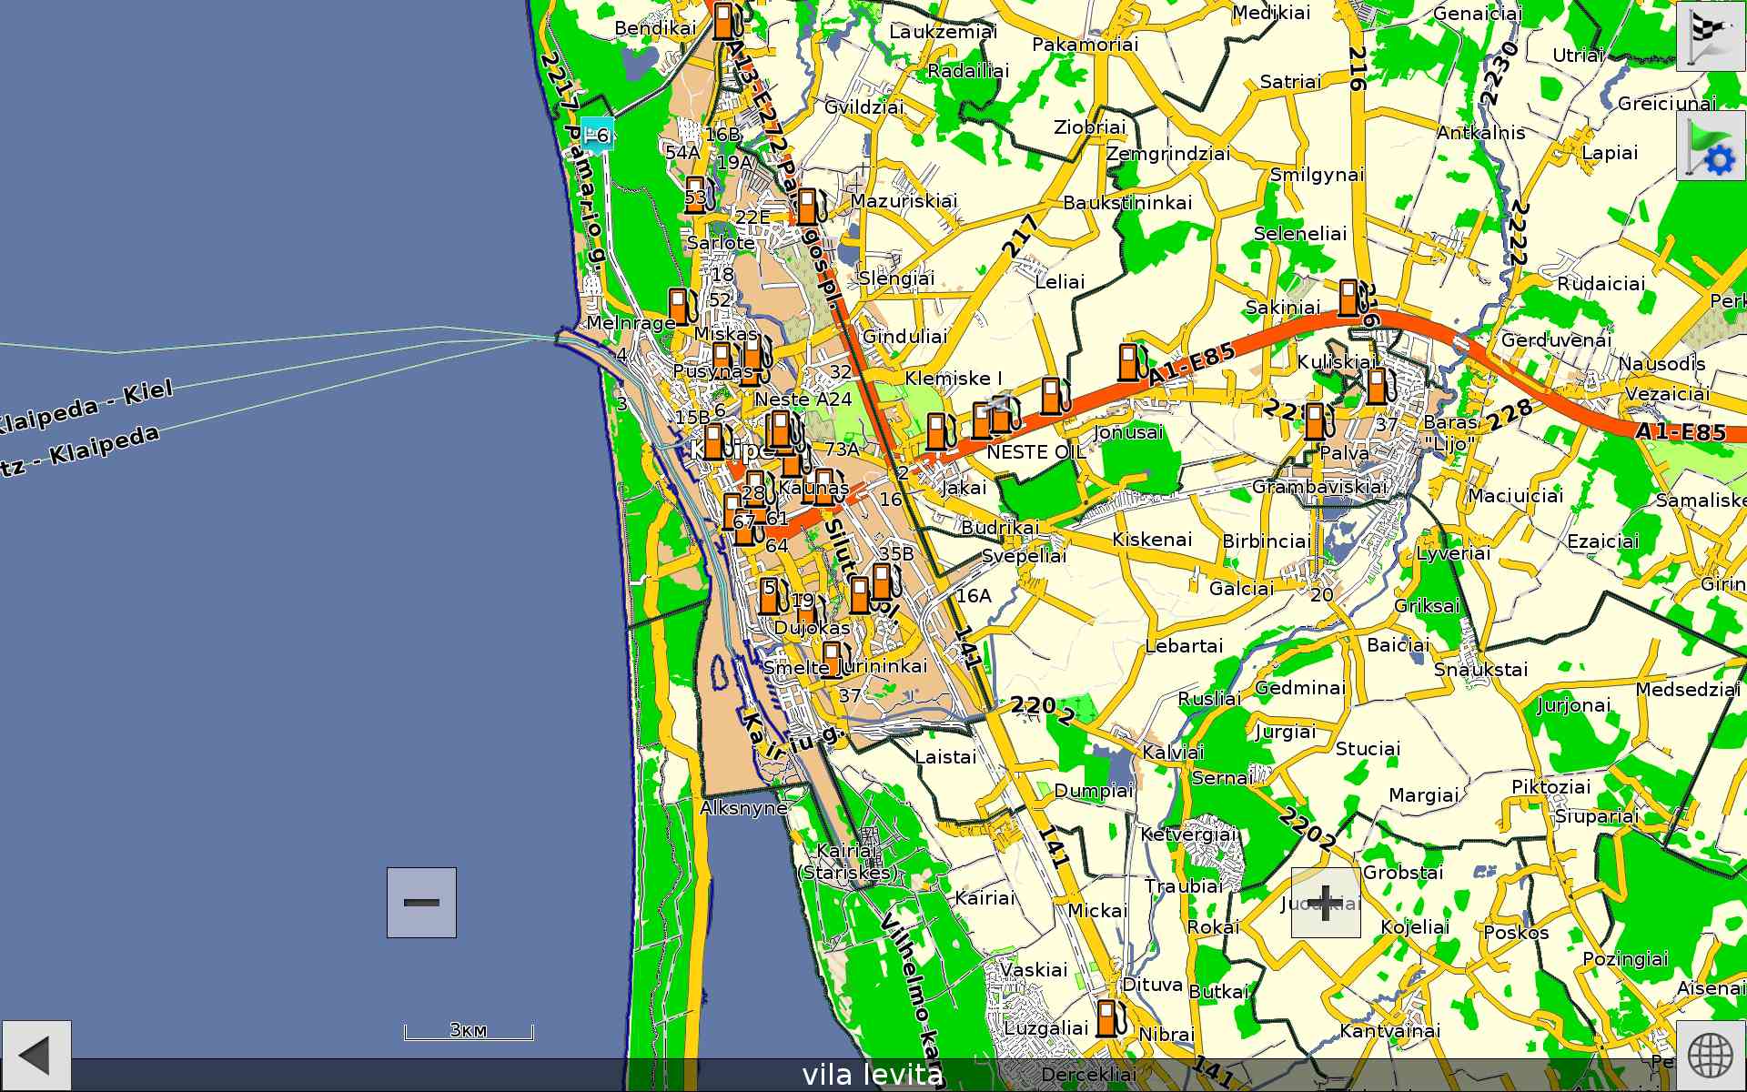Select the fuel station near Bendikai

pyautogui.click(x=724, y=20)
